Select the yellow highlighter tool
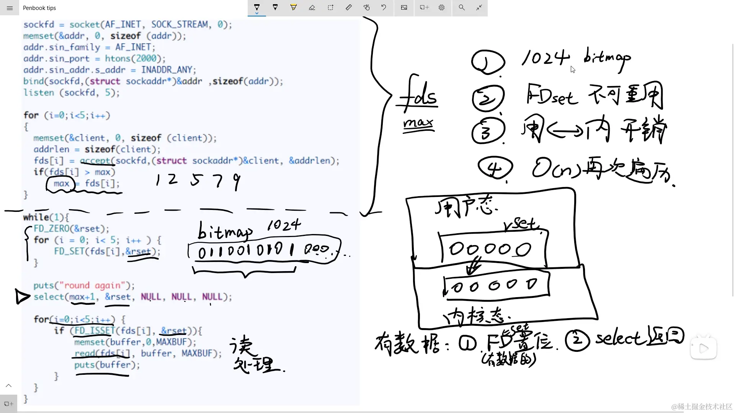Screen dimensions: 735x413 [294, 7]
